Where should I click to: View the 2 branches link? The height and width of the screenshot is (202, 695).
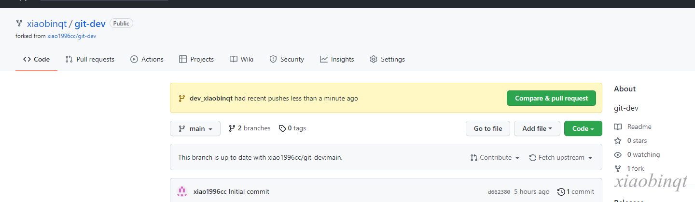point(250,128)
